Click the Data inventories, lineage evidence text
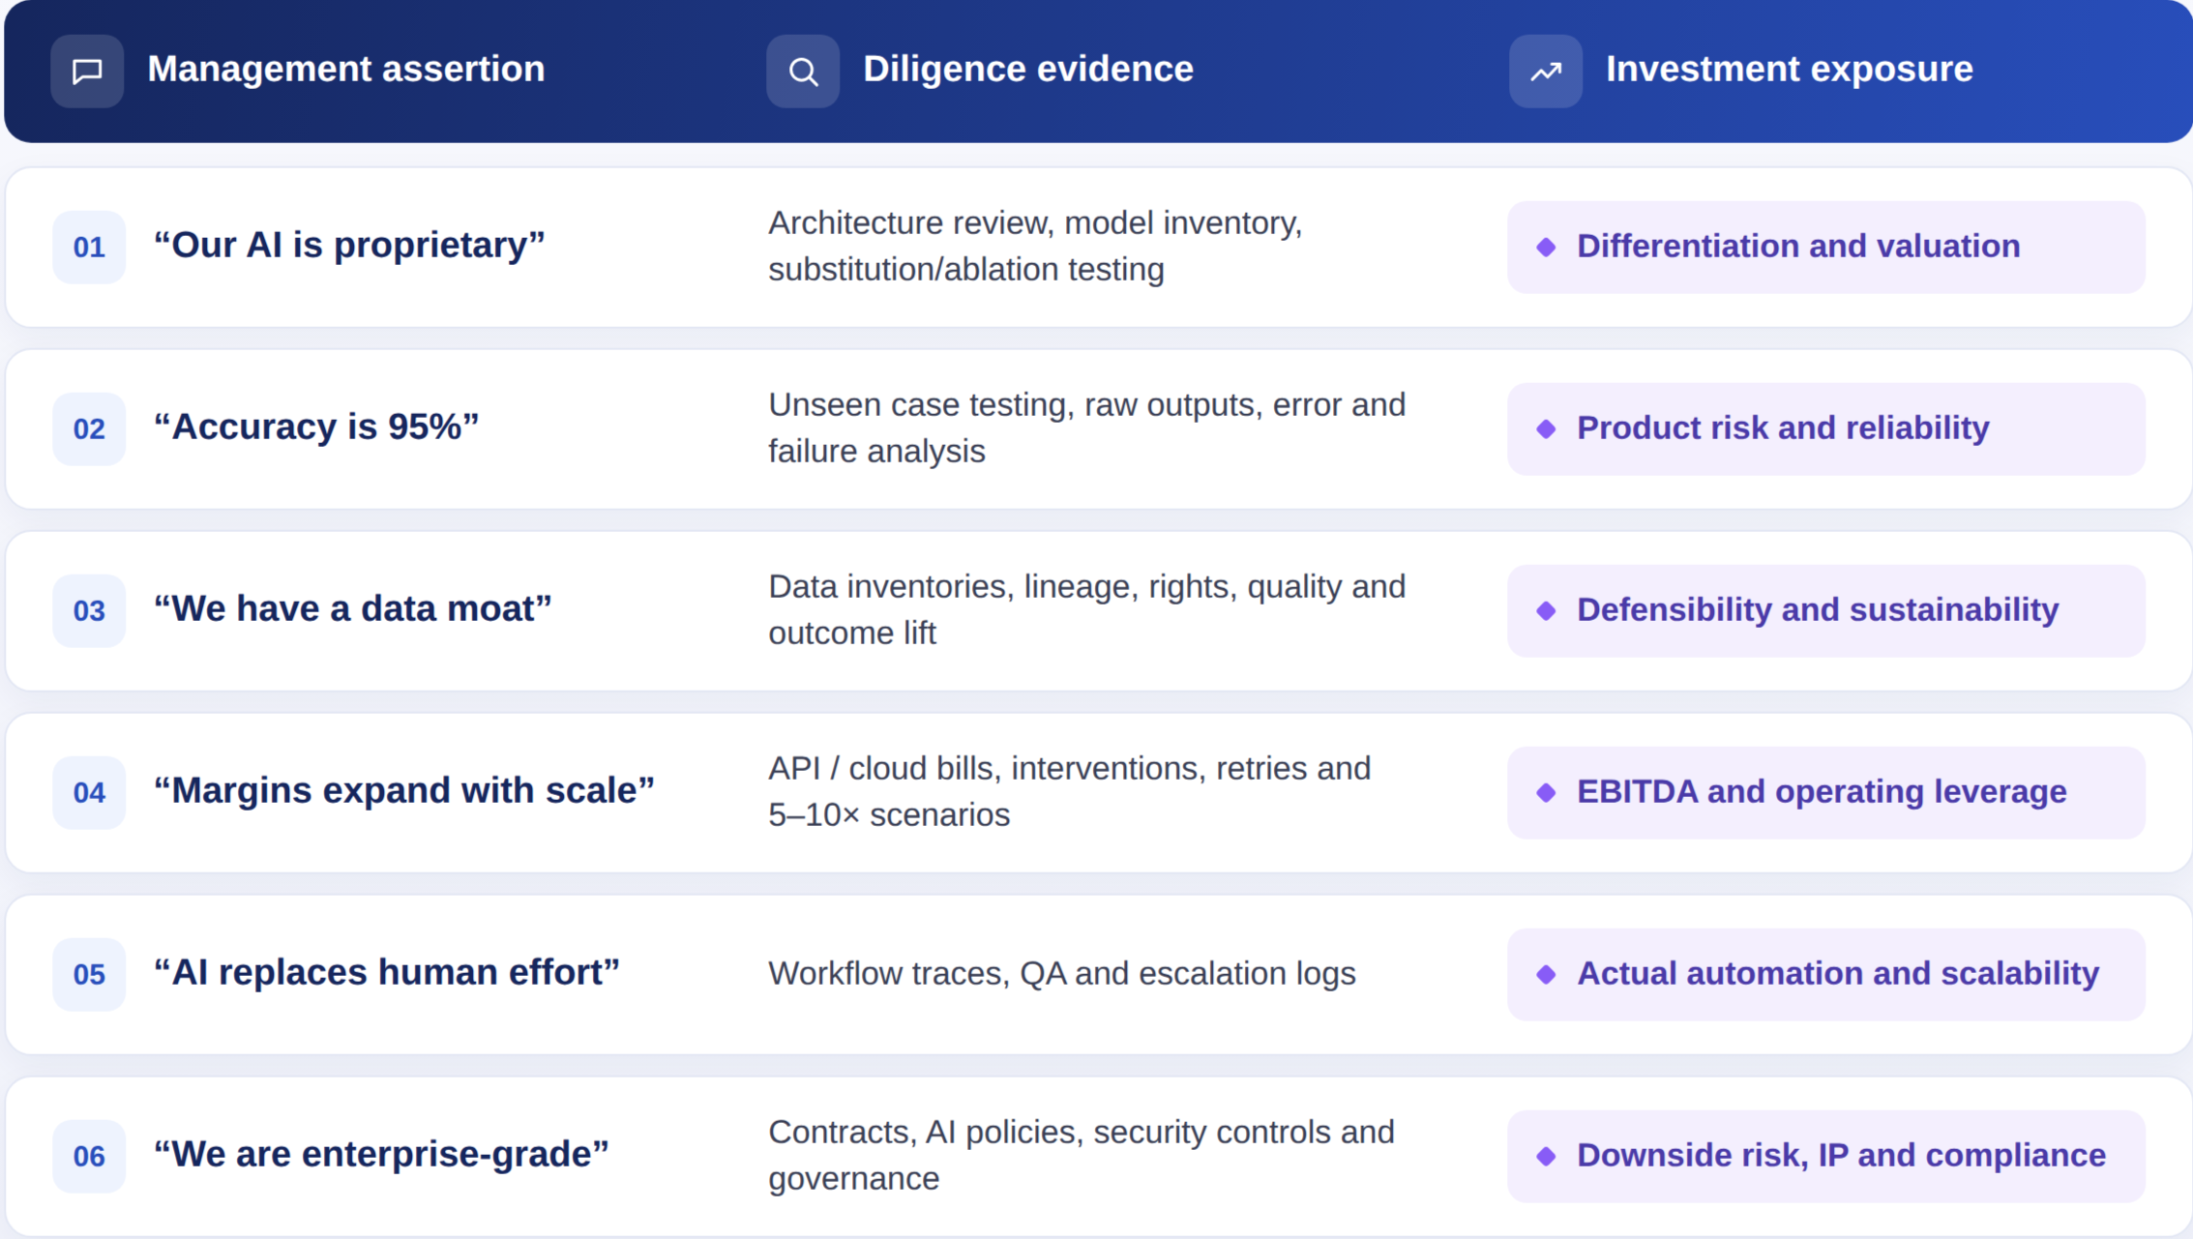 click(1087, 609)
